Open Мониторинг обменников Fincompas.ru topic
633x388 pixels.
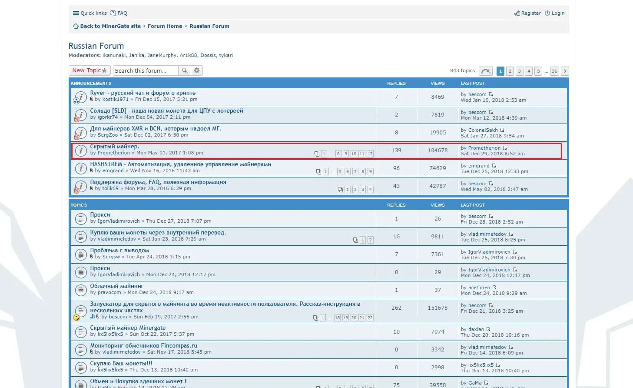144,346
